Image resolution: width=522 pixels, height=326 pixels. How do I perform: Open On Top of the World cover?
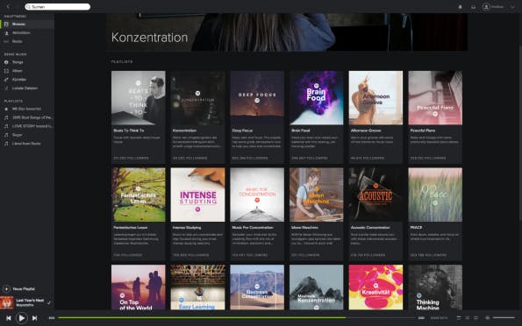point(138,287)
